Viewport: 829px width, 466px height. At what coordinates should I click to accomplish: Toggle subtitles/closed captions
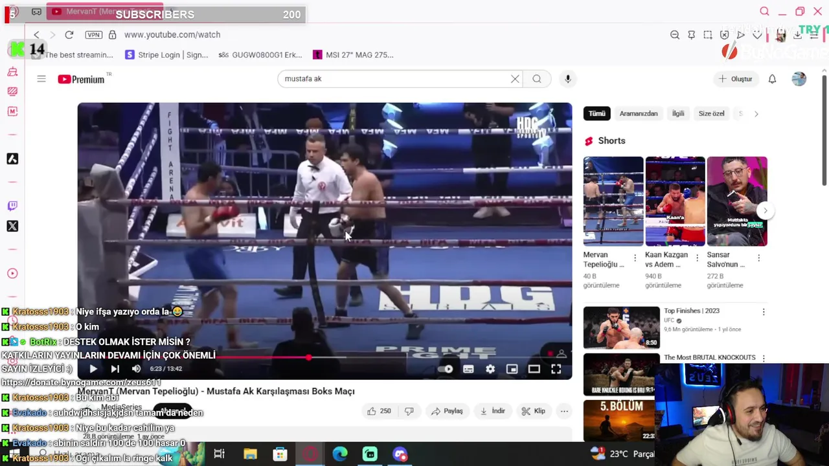tap(468, 369)
